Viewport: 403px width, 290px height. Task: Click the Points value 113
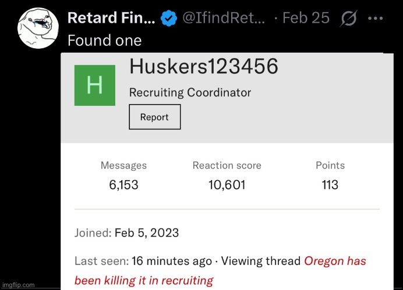[330, 185]
